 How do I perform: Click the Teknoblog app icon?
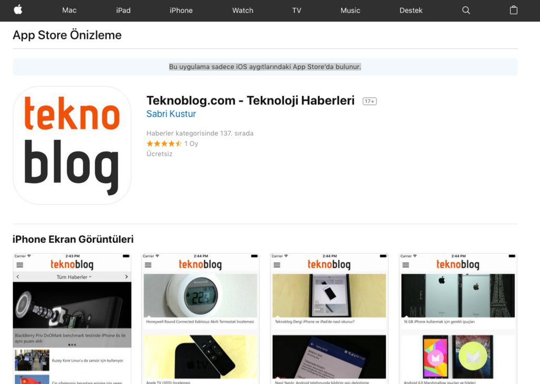click(72, 145)
